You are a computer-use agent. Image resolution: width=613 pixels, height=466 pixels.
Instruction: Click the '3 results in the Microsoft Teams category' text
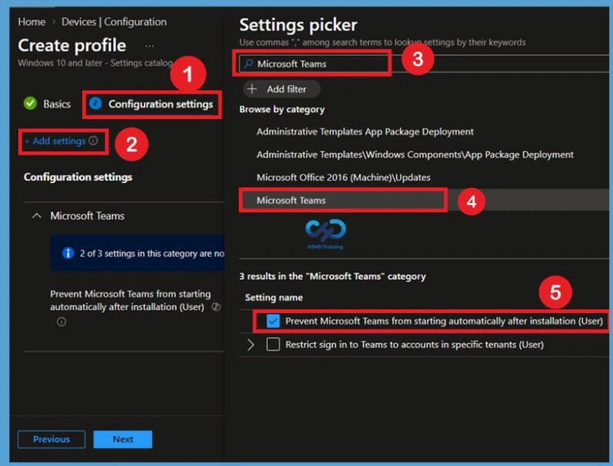[x=332, y=276]
